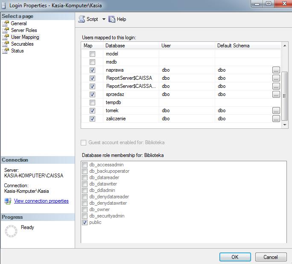Click the User Mapping page icon

point(6,37)
